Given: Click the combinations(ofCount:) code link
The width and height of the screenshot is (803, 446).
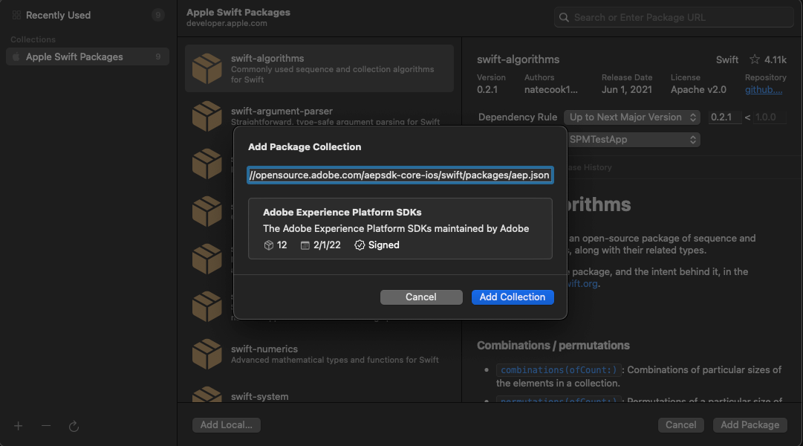Looking at the screenshot, I should (x=559, y=369).
